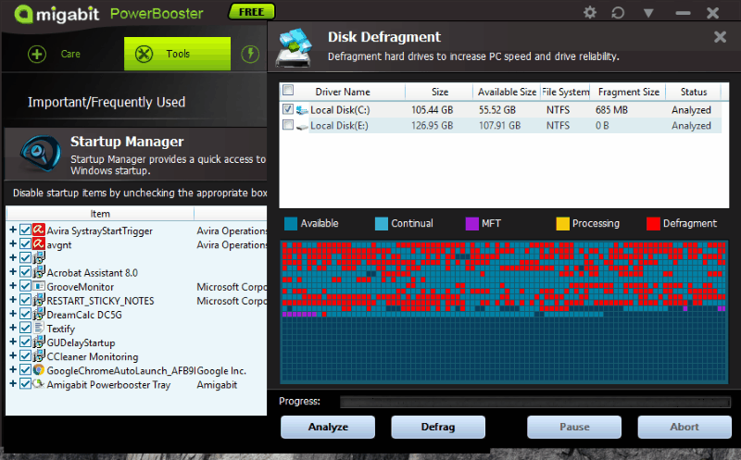741x460 pixels.
Task: Click the Defragment red legend swatch
Action: 653,223
